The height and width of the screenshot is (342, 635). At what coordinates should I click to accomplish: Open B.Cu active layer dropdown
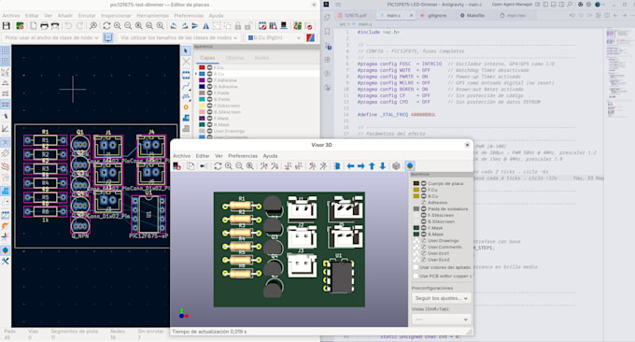point(275,37)
